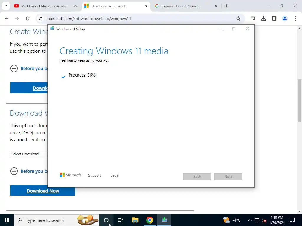Click the scrollbar up arrow
The image size is (302, 226).
click(x=300, y=29)
